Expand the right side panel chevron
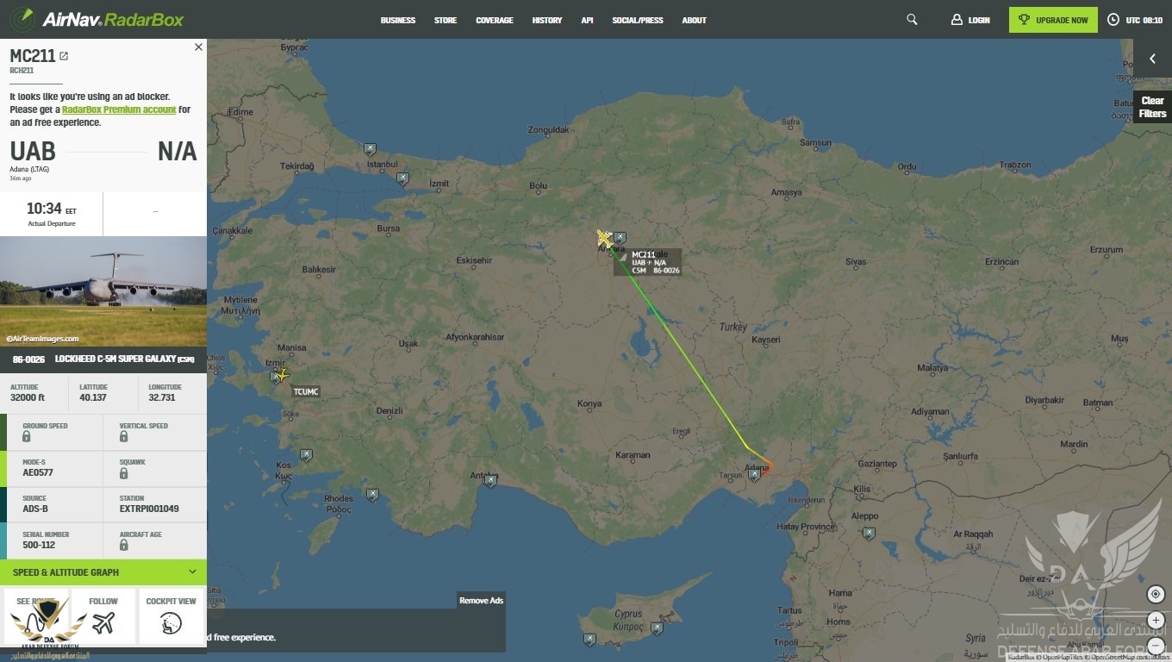 1152,59
